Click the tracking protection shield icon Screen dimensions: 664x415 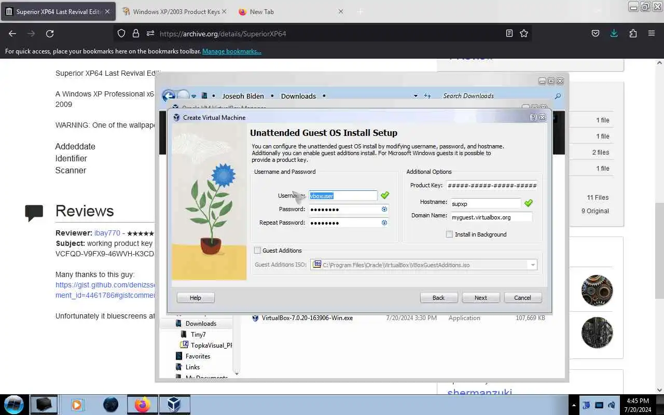pyautogui.click(x=121, y=33)
